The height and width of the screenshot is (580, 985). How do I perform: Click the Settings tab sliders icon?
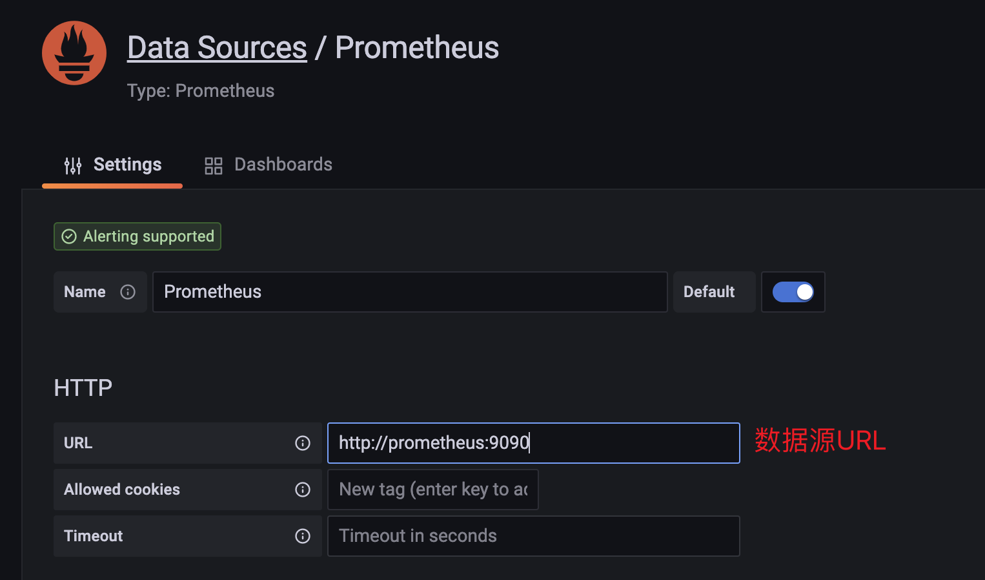(73, 166)
